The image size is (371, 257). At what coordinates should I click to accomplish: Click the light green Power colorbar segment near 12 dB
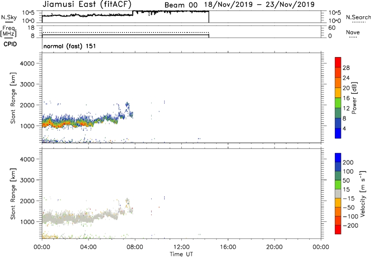click(338, 103)
